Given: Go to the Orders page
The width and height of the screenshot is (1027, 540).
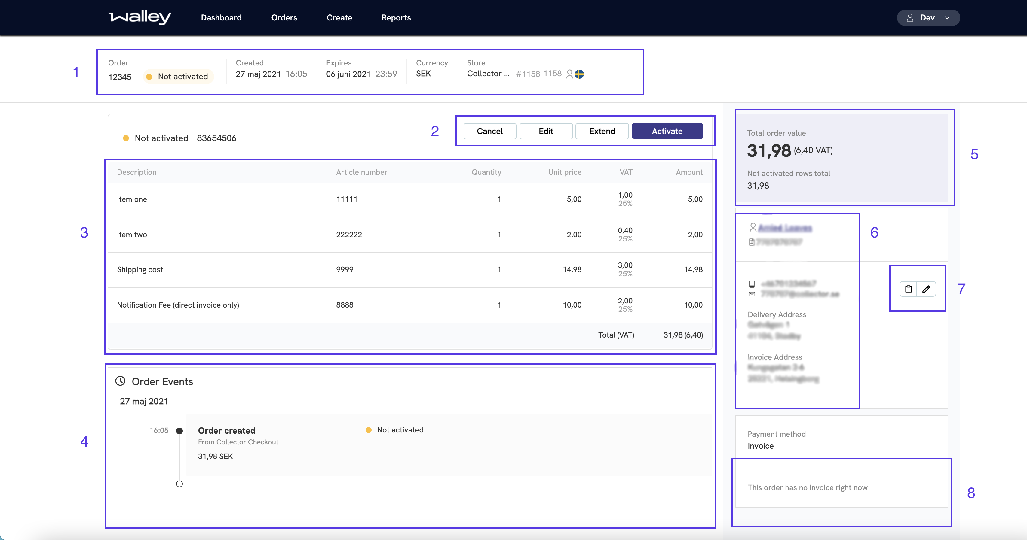Looking at the screenshot, I should coord(284,17).
